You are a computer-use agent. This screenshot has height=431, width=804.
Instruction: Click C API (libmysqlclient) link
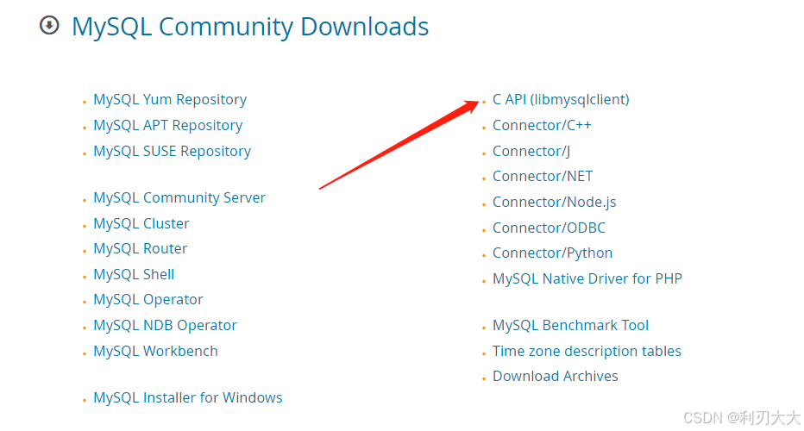pyautogui.click(x=561, y=99)
